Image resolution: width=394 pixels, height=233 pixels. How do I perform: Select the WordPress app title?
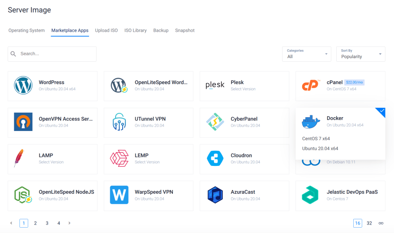51,82
